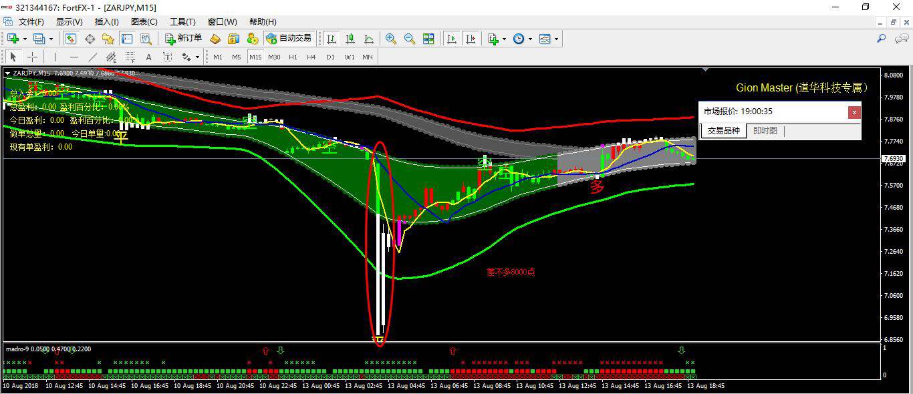
Task: Switch to the 即时图 tab
Action: point(765,131)
